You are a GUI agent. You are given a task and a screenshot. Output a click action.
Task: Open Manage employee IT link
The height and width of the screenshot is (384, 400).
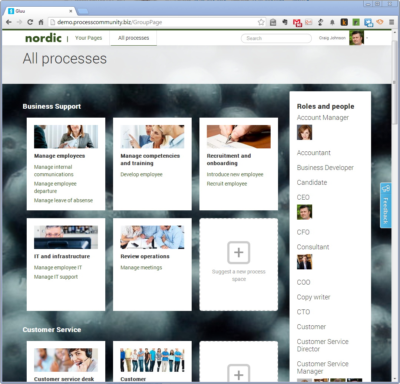pos(58,268)
